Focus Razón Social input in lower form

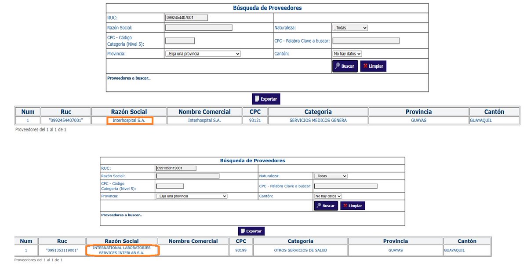(188, 176)
